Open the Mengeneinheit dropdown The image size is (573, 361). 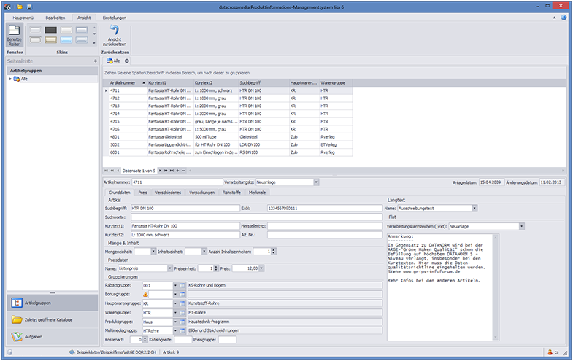[x=153, y=252]
